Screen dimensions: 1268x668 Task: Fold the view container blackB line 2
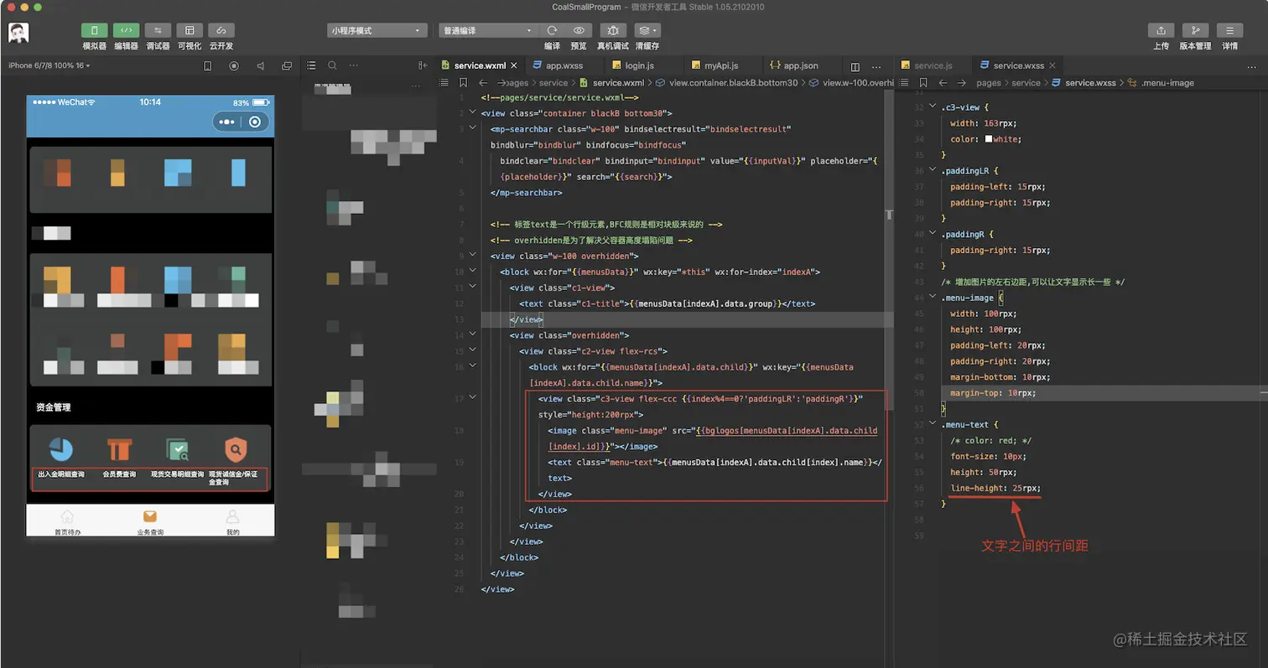coord(473,113)
